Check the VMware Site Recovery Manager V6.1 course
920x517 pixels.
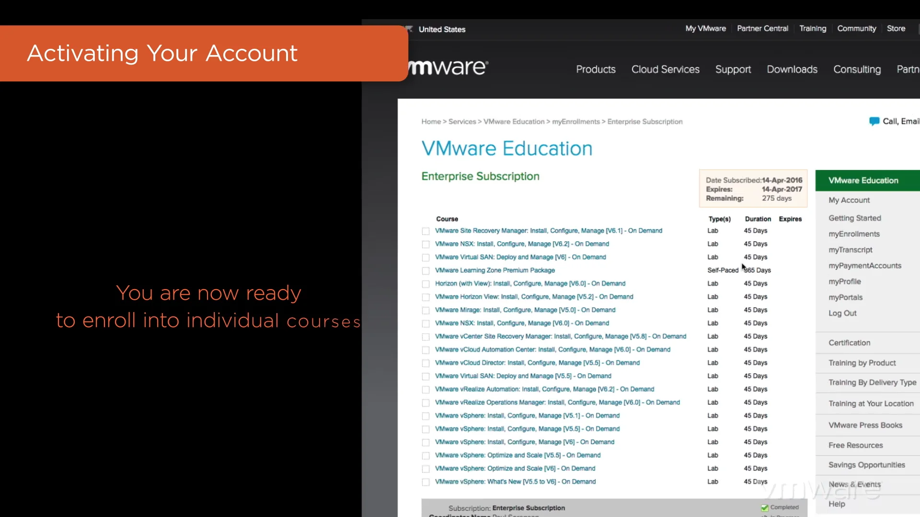pos(425,231)
